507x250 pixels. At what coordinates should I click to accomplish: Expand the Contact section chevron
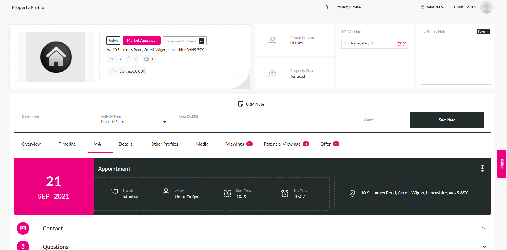(x=484, y=228)
